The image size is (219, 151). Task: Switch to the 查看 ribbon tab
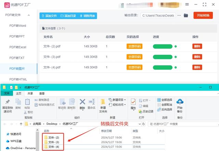tap(42, 93)
